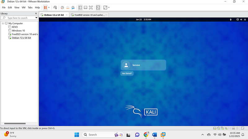
Task: Open the Tabs menu
Action: pos(30,7)
